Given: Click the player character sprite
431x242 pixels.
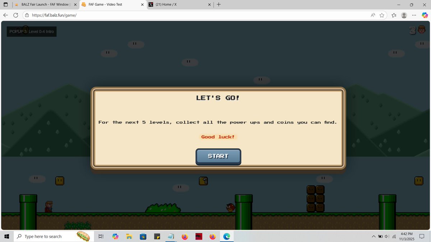Looking at the screenshot, I should (48, 207).
